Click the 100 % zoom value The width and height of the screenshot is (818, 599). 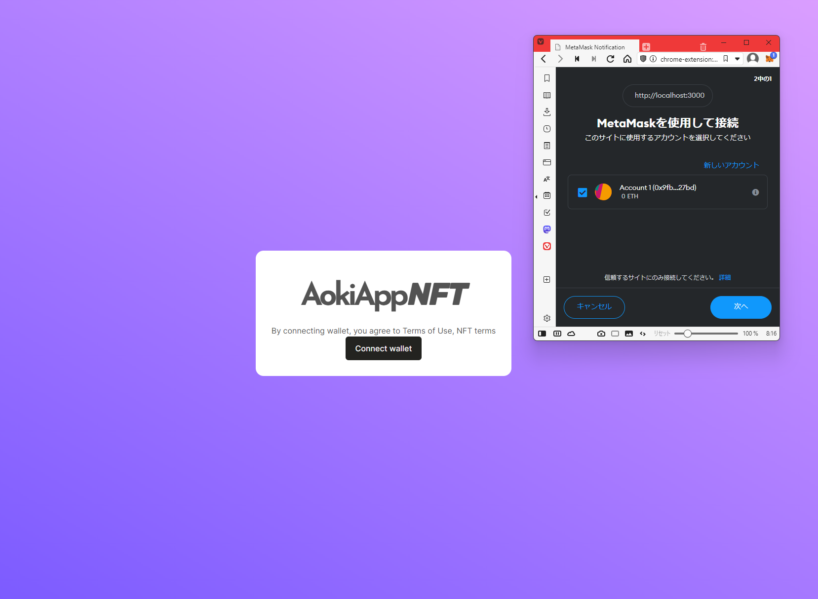(x=750, y=334)
